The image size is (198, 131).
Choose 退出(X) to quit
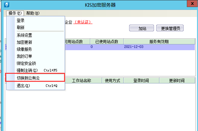pos(36,86)
